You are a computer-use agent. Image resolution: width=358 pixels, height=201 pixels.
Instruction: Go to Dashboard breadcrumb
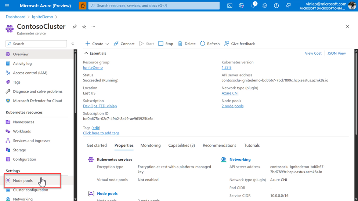coord(15,17)
